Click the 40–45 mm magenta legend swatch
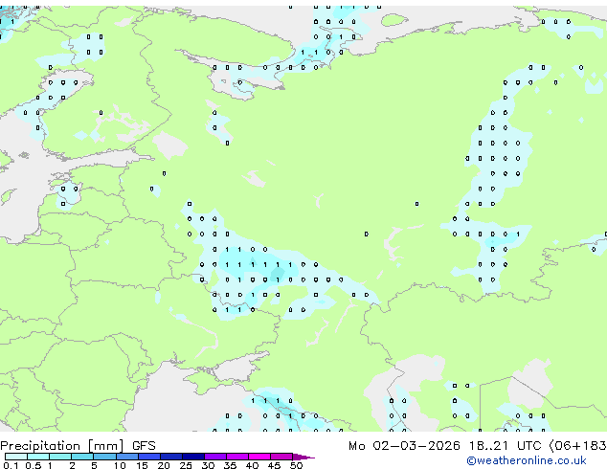Screen dimensions: 607x469 [259, 457]
